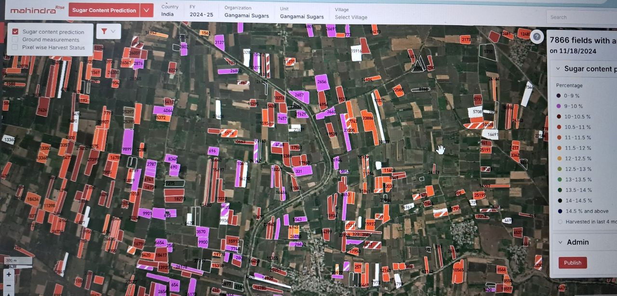This screenshot has height=296, width=617.
Task: Select the 10.5-11 % legend swatch
Action: pyautogui.click(x=559, y=127)
